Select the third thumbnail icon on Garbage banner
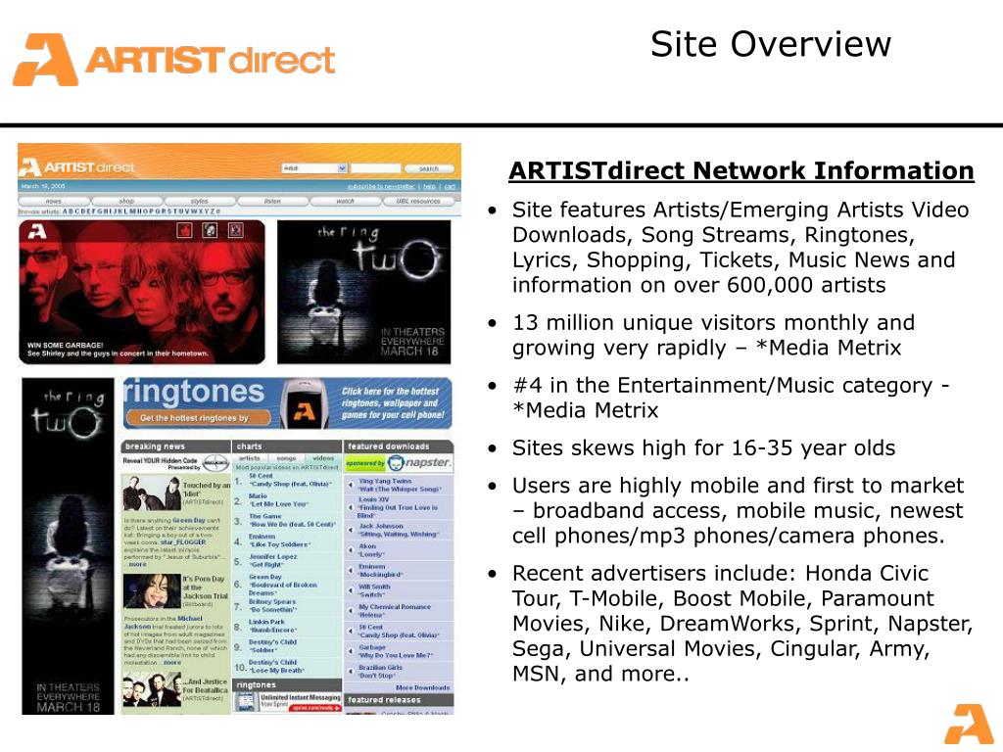This screenshot has width=1003, height=752. tap(235, 230)
